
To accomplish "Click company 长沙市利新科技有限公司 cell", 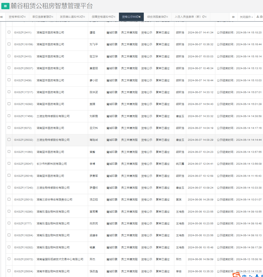I will point(52,164).
